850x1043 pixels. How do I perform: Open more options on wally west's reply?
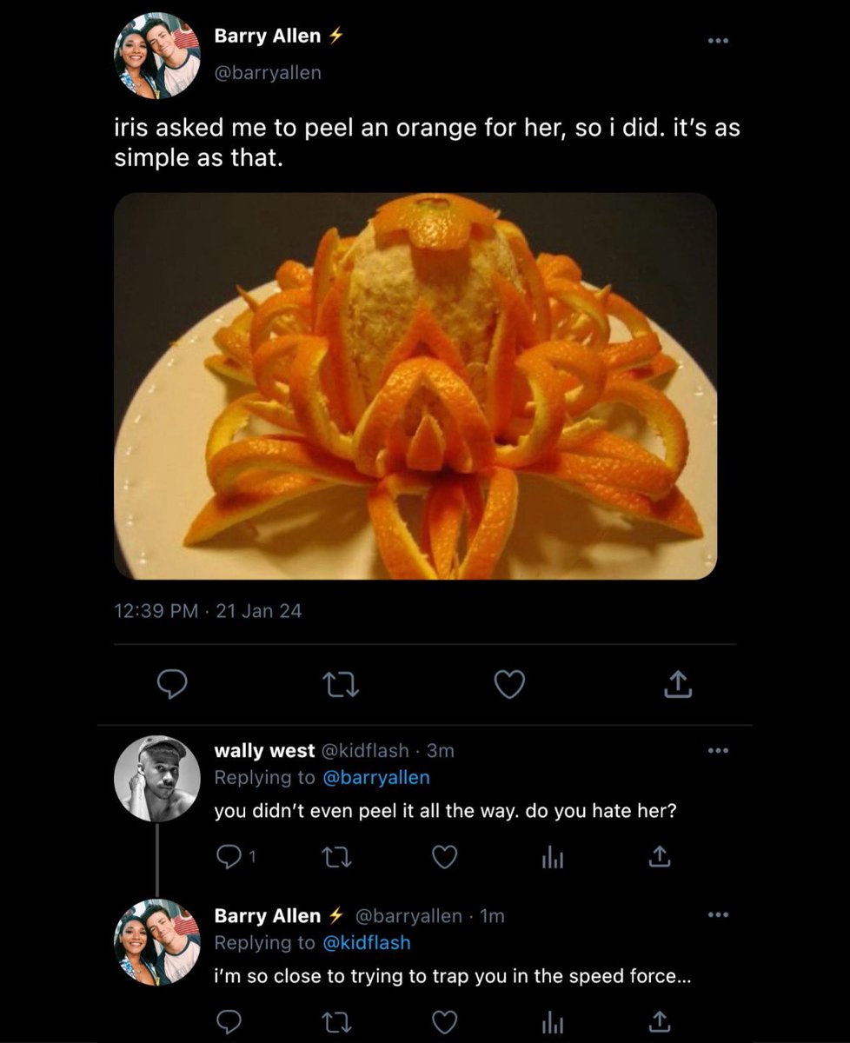[x=716, y=750]
